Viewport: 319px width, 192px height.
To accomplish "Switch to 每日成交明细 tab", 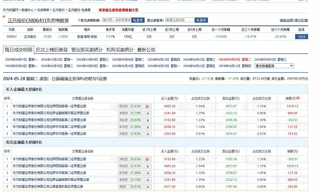I will (19, 50).
